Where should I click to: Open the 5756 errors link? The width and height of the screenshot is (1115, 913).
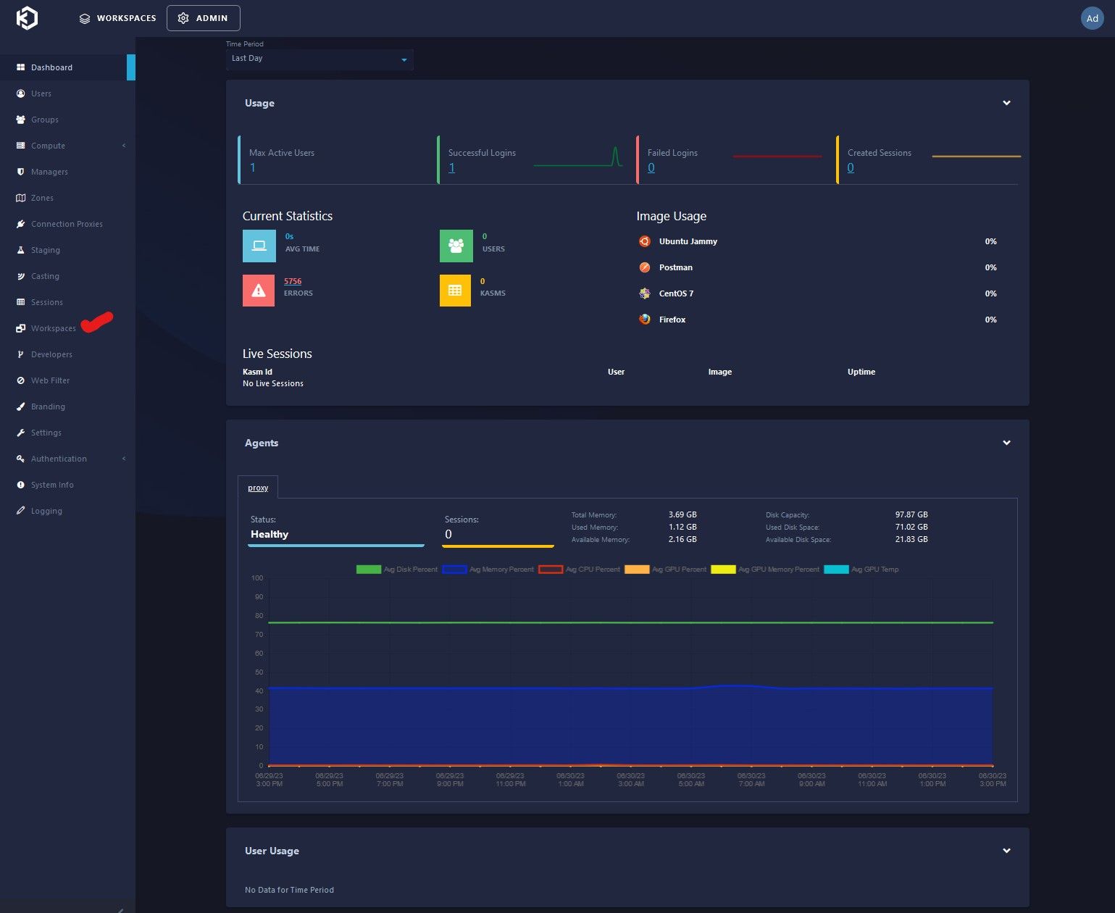pos(293,281)
